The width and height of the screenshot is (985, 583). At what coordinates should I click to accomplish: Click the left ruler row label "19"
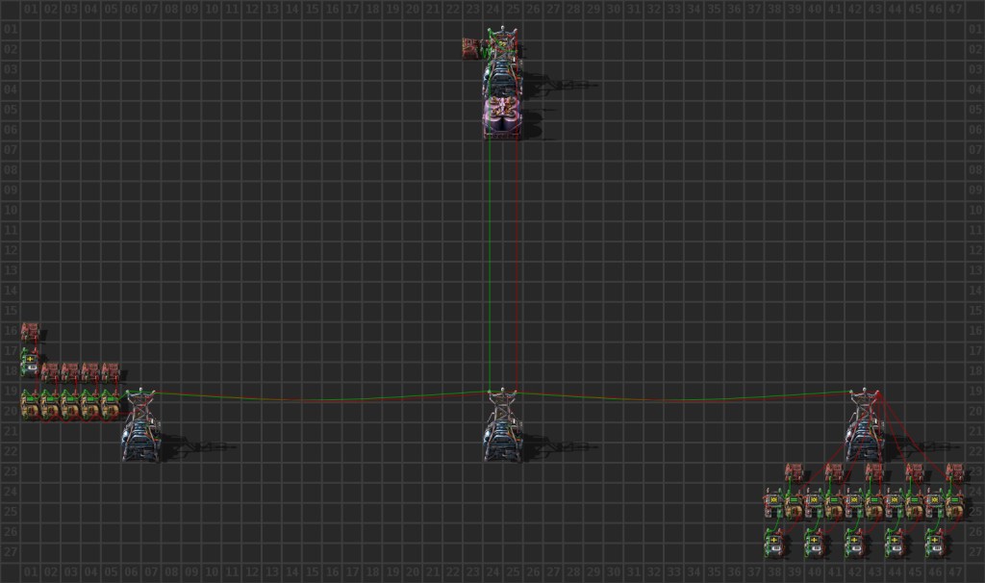pos(10,391)
